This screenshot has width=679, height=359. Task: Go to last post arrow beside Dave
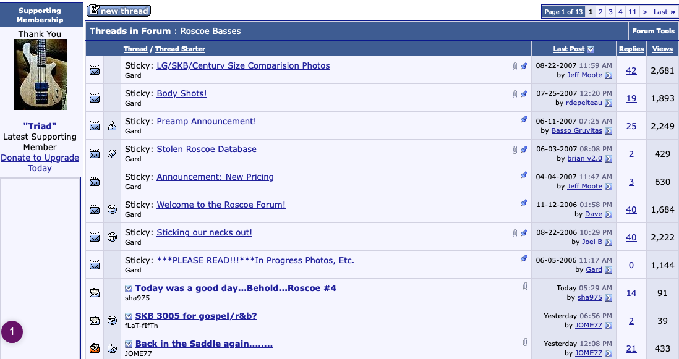pyautogui.click(x=609, y=214)
